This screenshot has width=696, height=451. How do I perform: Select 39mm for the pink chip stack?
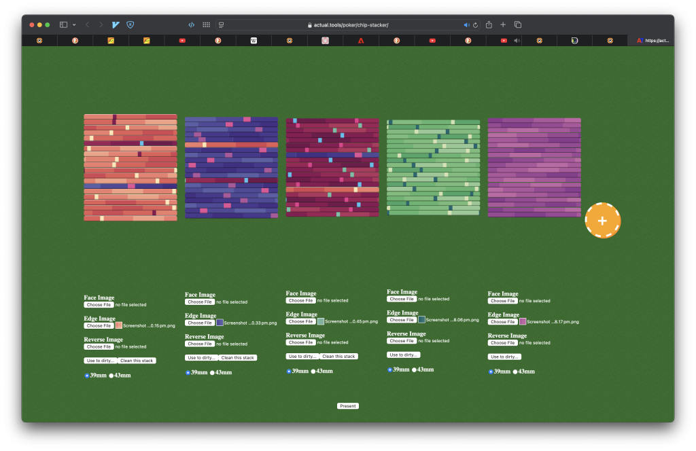click(491, 372)
